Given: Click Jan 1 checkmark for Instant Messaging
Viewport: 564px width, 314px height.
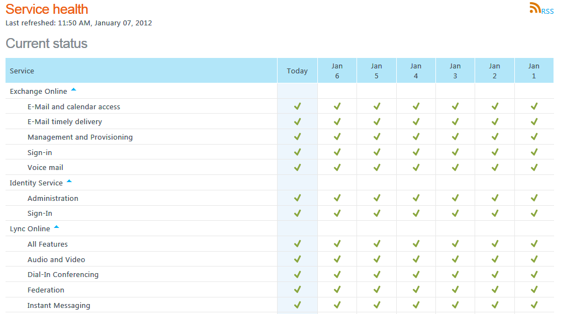Looking at the screenshot, I should (534, 305).
